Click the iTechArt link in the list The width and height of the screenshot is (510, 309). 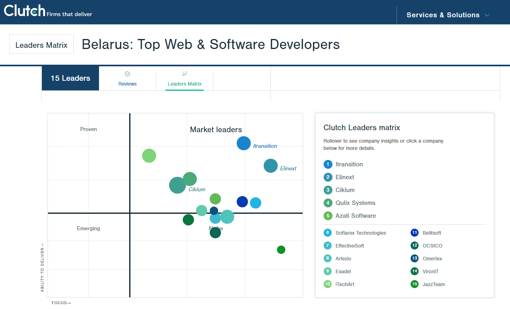click(345, 284)
